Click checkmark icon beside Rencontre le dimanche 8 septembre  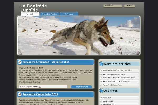point(101,78)
